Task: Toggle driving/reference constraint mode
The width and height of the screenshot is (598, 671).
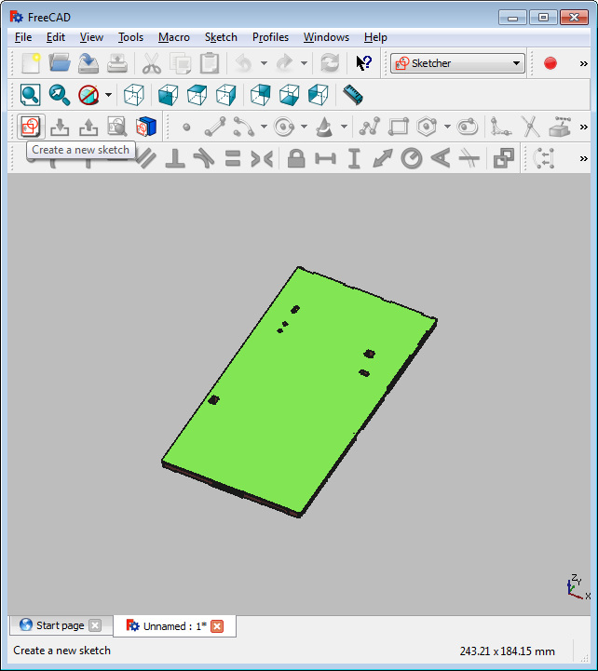Action: [504, 158]
